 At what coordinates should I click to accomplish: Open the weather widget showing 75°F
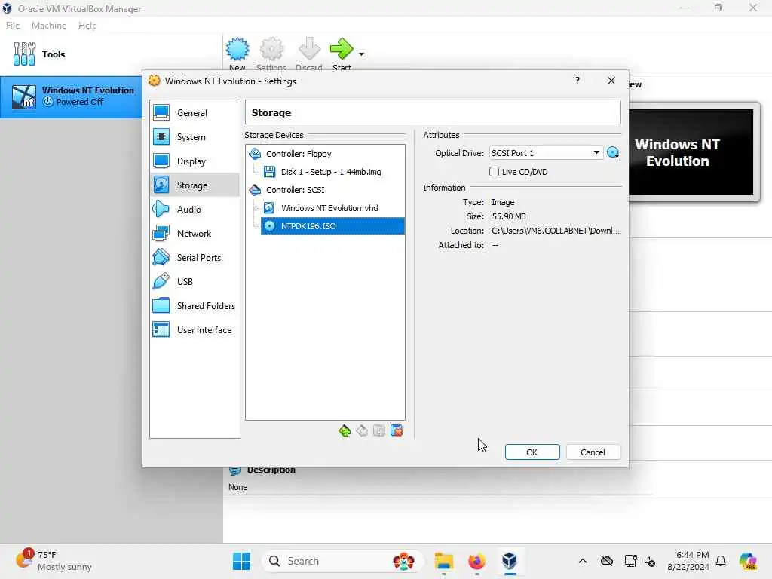coord(54,560)
